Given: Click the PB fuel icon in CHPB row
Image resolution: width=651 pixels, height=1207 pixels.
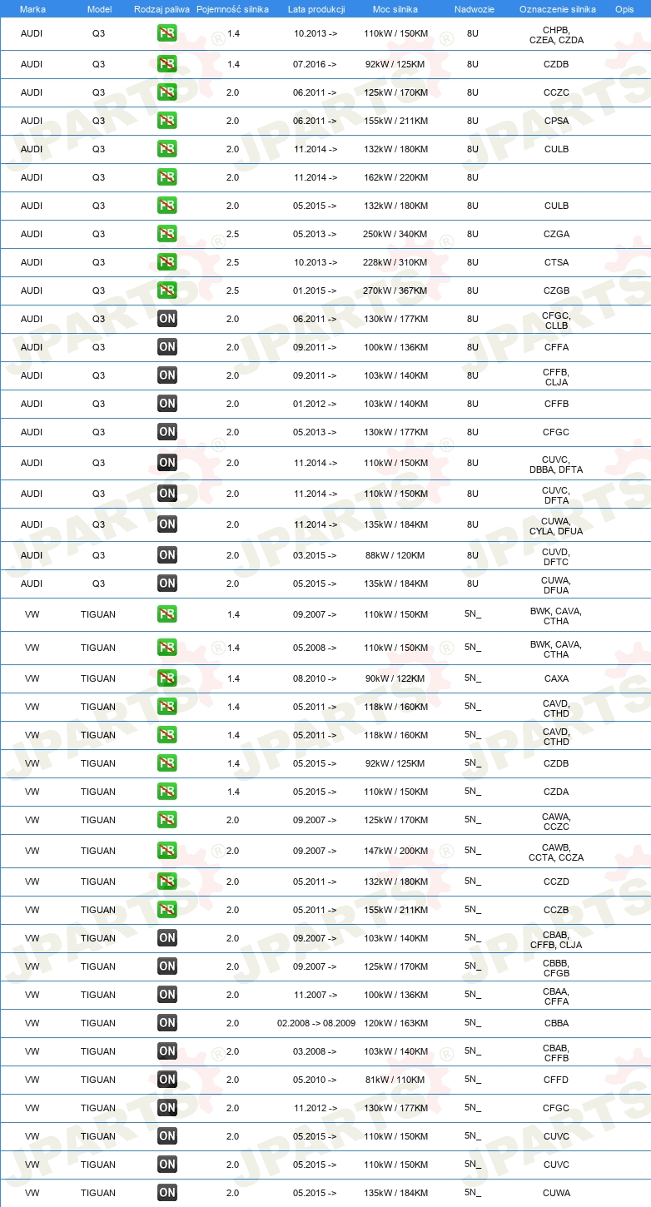Looking at the screenshot, I should click(x=167, y=34).
